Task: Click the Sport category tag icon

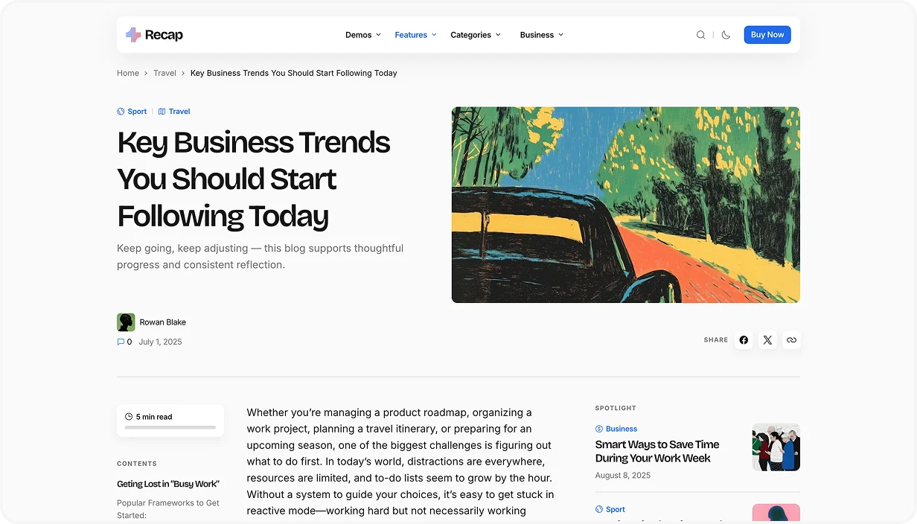Action: (121, 112)
